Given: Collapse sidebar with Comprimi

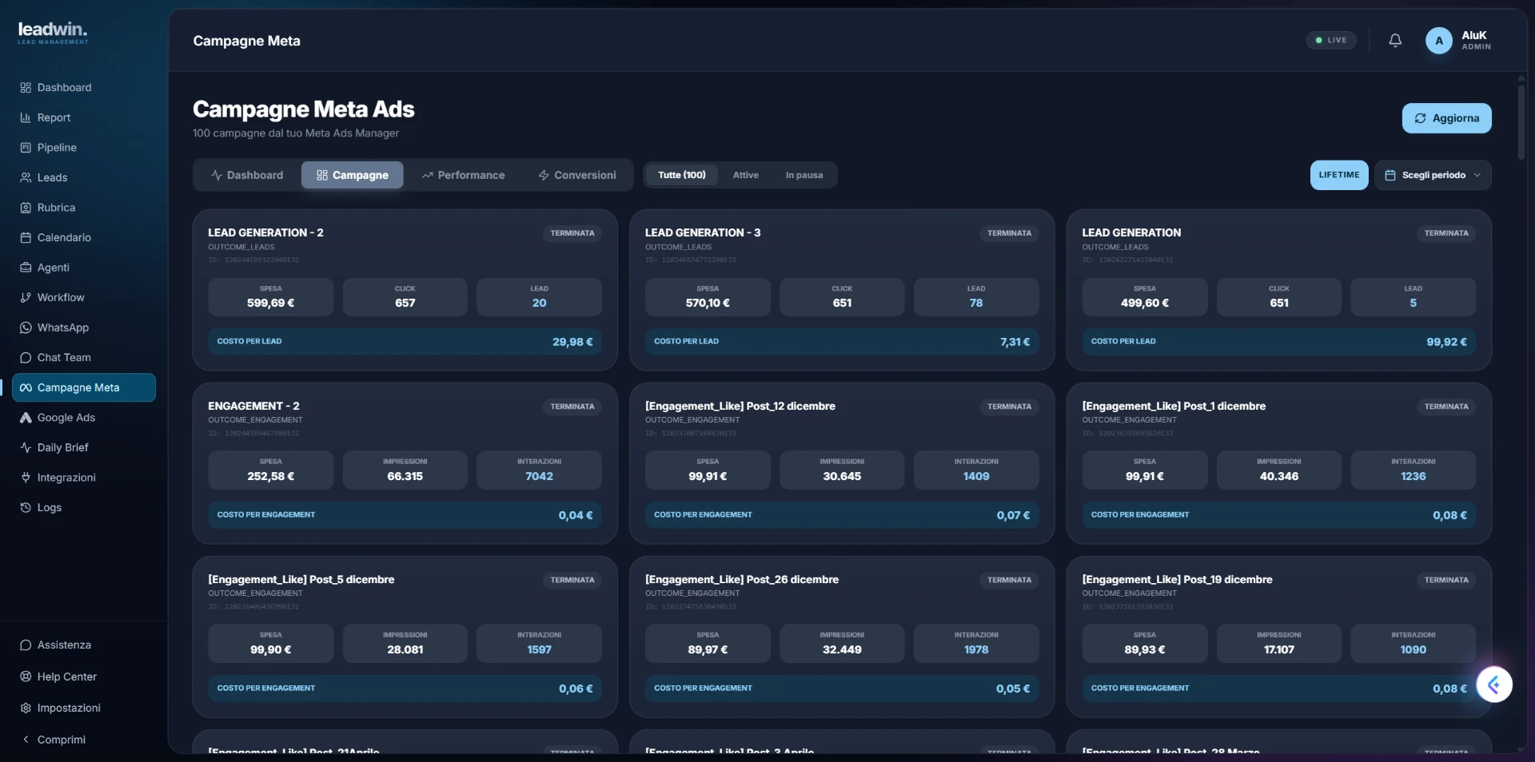Looking at the screenshot, I should tap(83, 740).
